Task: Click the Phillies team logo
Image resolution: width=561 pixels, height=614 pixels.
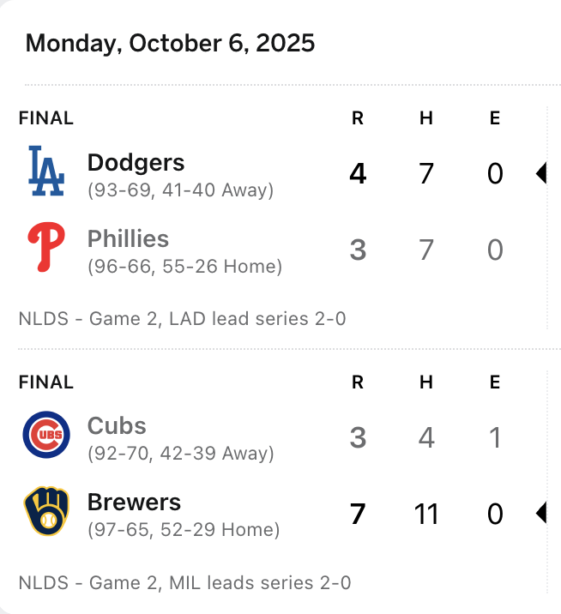Action: click(45, 247)
